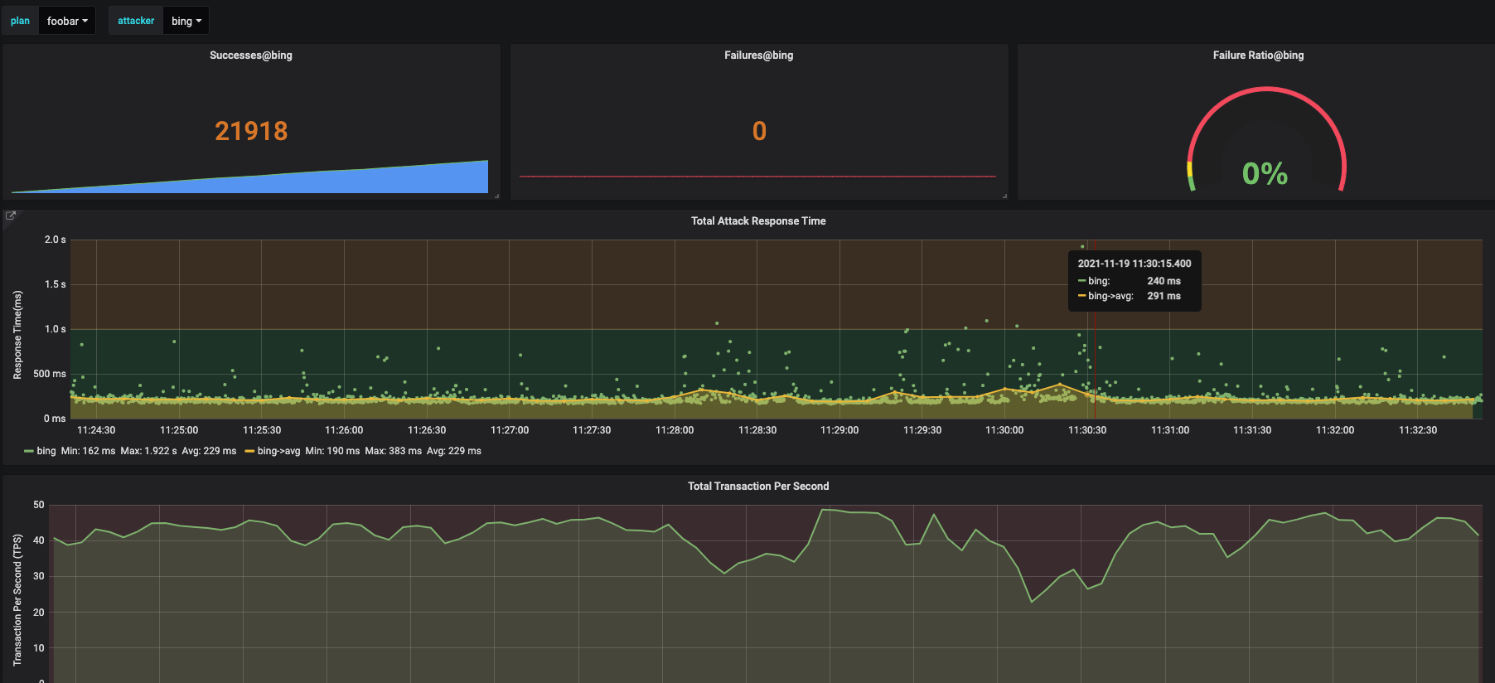This screenshot has height=683, width=1495.
Task: Open the Failures@bing panel title menu
Action: [758, 56]
